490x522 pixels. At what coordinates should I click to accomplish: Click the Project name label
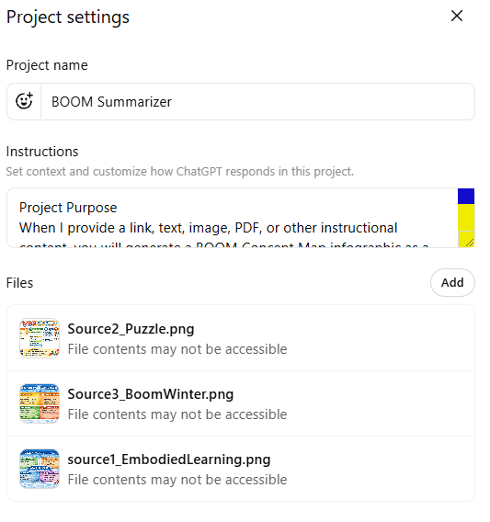pyautogui.click(x=47, y=65)
